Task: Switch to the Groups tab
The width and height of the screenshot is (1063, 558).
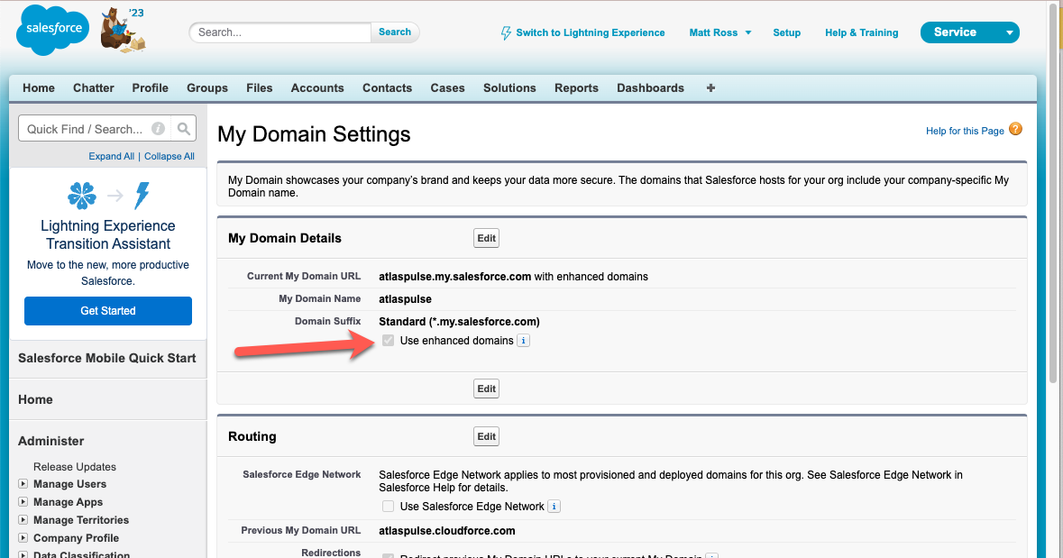Action: click(207, 88)
